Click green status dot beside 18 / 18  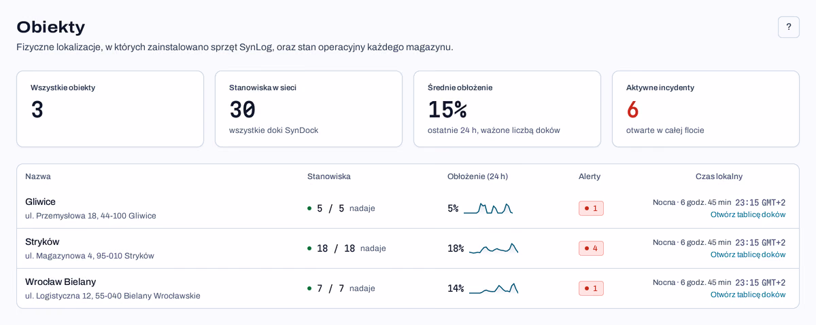(309, 248)
